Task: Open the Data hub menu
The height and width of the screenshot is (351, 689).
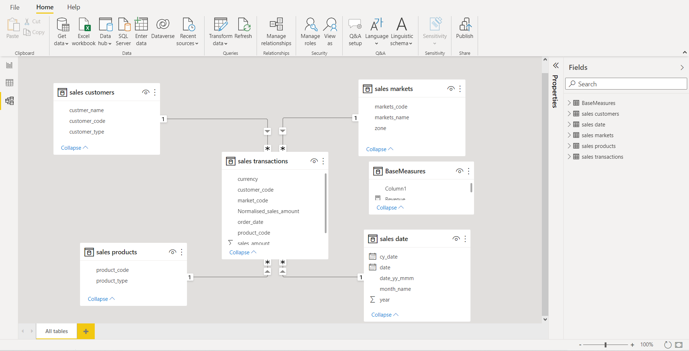Action: (105, 32)
